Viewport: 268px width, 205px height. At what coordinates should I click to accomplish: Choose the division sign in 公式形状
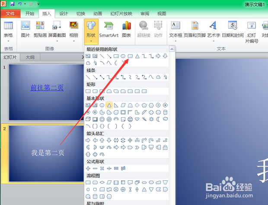[x=109, y=168]
